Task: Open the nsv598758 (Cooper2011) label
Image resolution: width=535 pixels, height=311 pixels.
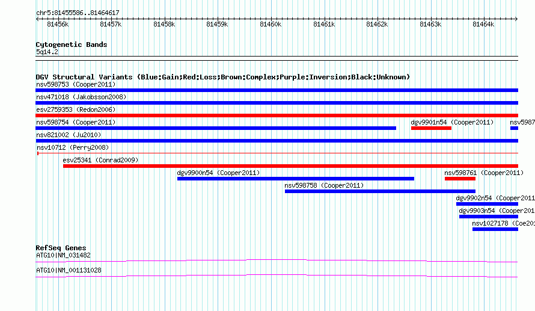Action: 324,185
